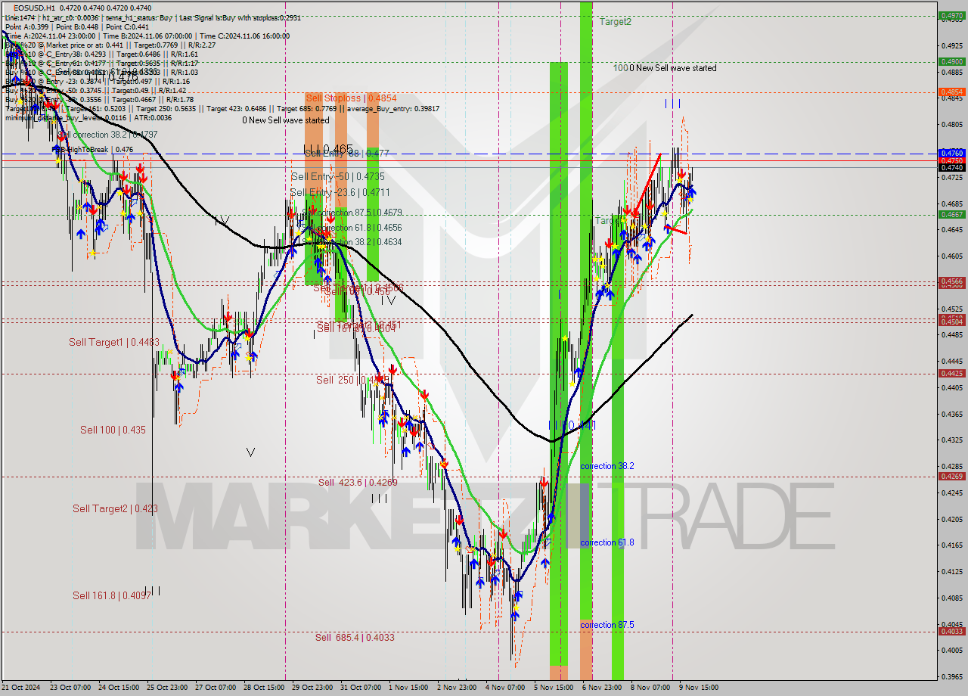
Task: Click 'Sell 161.8 | 0.4097' label
Action: tap(111, 596)
